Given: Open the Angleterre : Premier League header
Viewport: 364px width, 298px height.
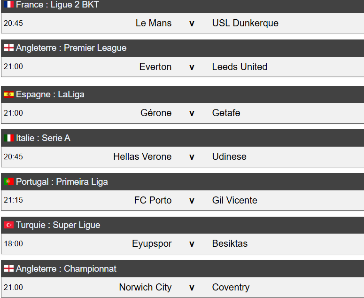Looking at the screenshot, I should 71,48.
